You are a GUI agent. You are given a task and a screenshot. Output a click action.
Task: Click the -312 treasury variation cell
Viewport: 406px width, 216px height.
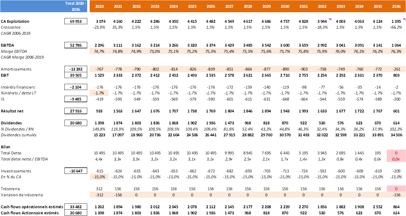point(99,195)
